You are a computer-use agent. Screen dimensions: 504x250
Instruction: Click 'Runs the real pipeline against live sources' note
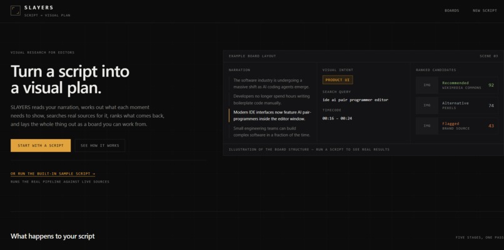tap(60, 181)
